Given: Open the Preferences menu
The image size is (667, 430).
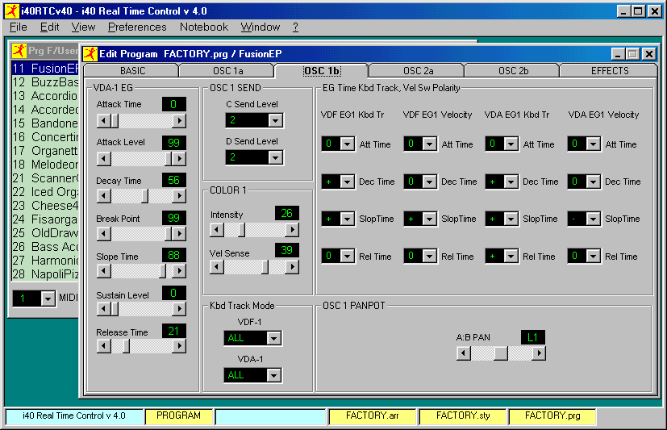Looking at the screenshot, I should point(137,27).
